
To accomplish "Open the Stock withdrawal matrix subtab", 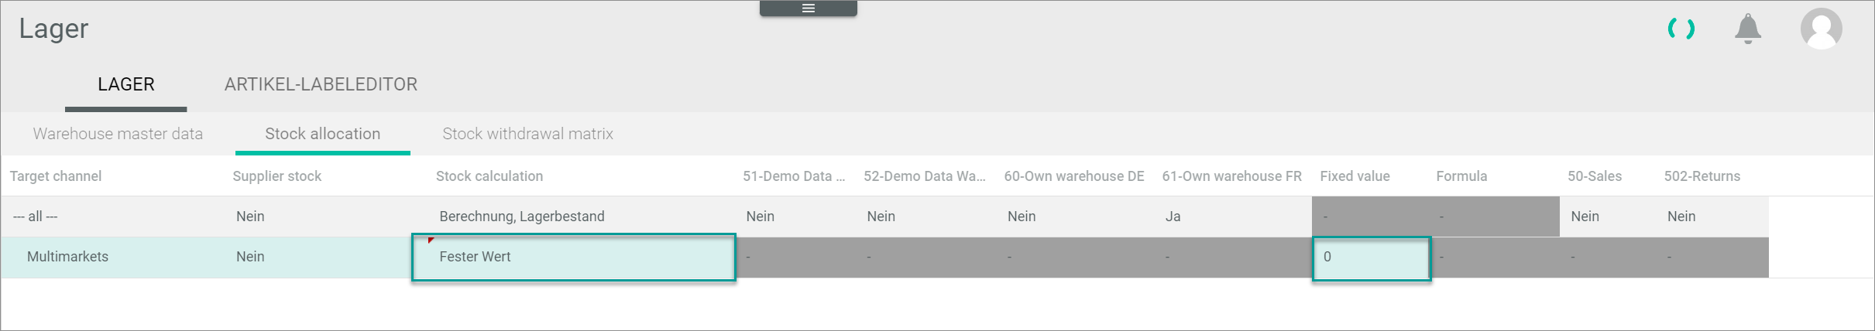I will [527, 134].
